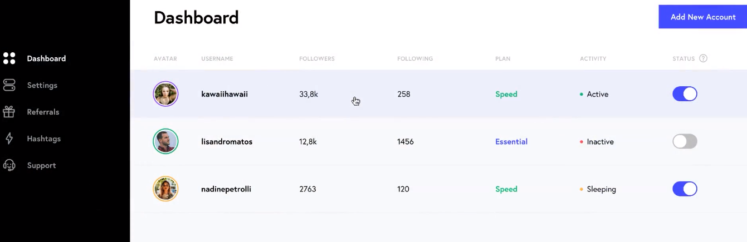Viewport: 747px width, 242px height.
Task: Click lisandromatos's avatar picture
Action: [x=165, y=141]
